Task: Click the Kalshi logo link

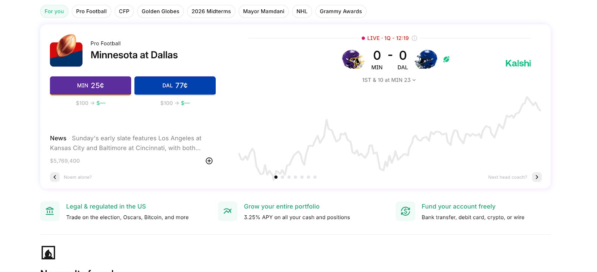Action: click(518, 63)
